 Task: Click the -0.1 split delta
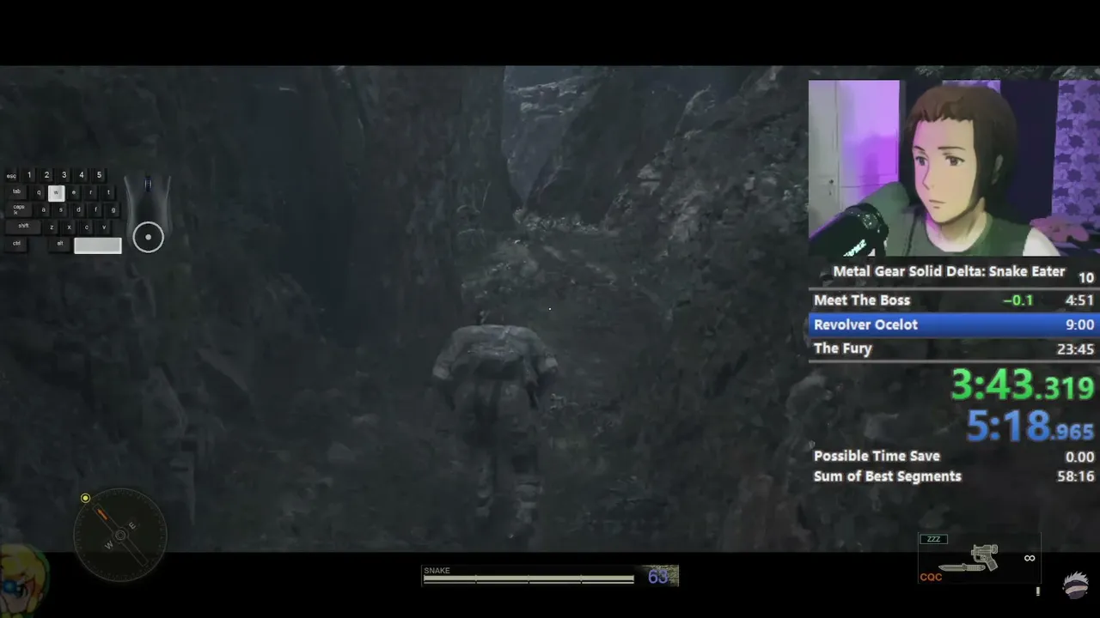tap(1017, 300)
